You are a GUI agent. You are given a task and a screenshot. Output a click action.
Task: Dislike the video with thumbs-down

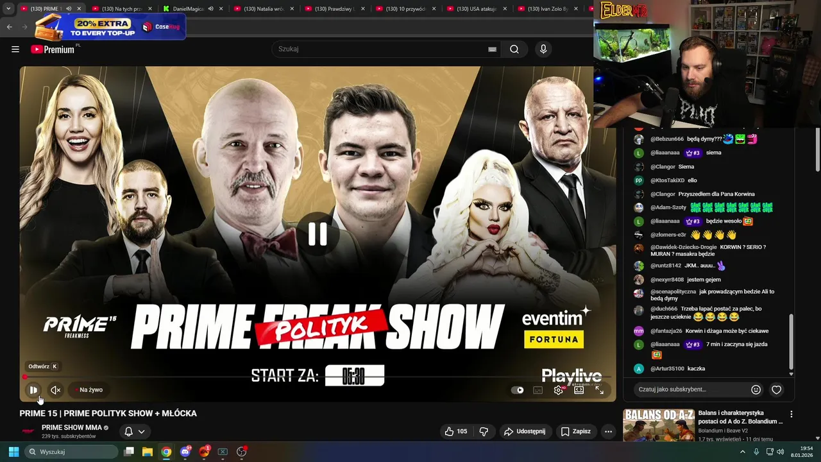tap(484, 431)
